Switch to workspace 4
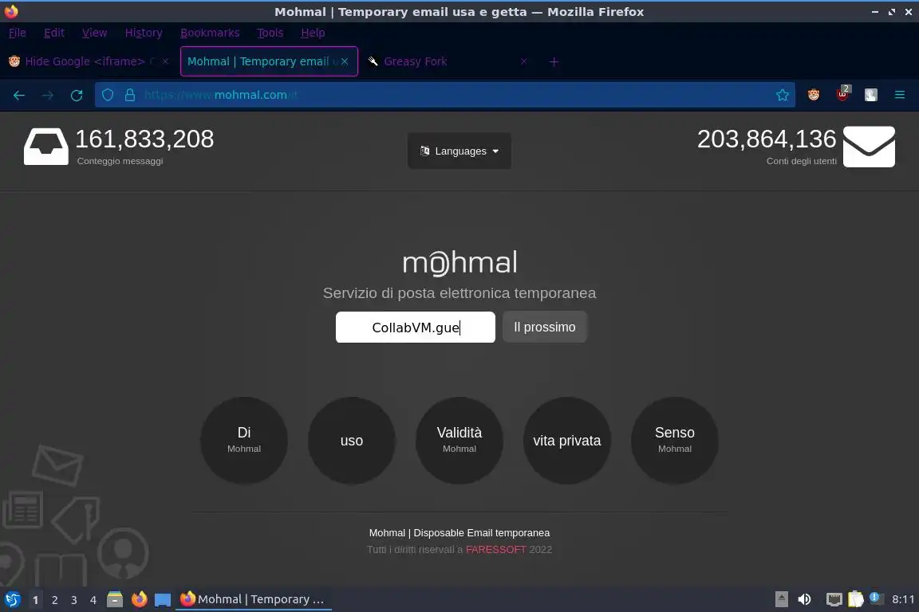 tap(93, 600)
